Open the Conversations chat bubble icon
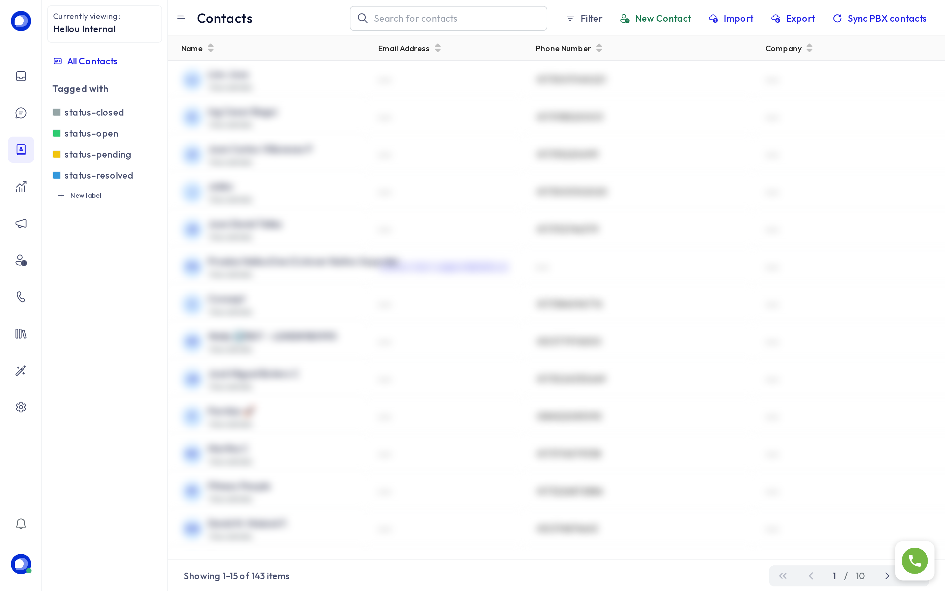The width and height of the screenshot is (945, 591). pos(21,113)
